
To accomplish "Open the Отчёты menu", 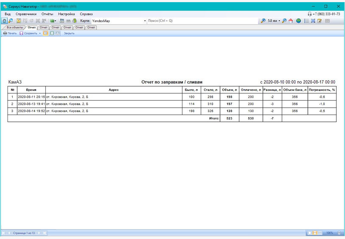I will coord(47,14).
